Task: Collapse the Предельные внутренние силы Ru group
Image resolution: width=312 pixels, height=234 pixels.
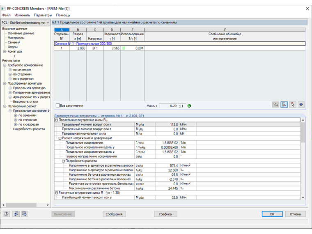Action: (57, 120)
